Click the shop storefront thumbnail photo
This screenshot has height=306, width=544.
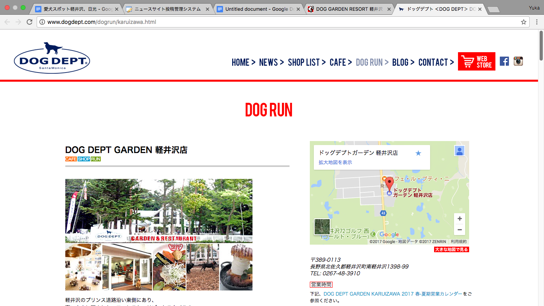click(127, 267)
